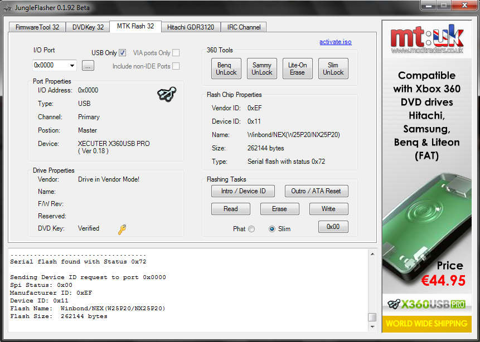Viewport: 480px width, 342px height.
Task: Switch to the DVDKey 32 tab
Action: point(88,27)
